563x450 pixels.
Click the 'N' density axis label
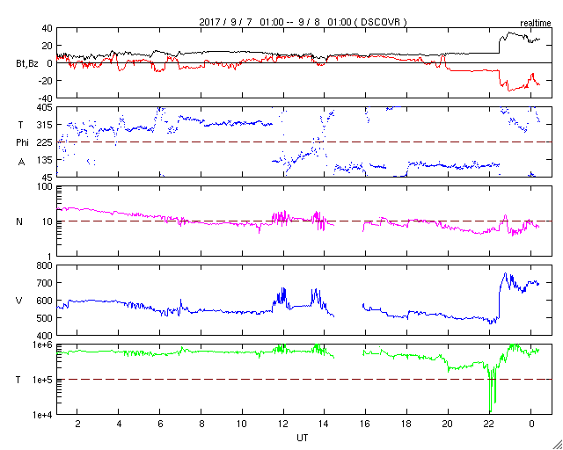19,221
